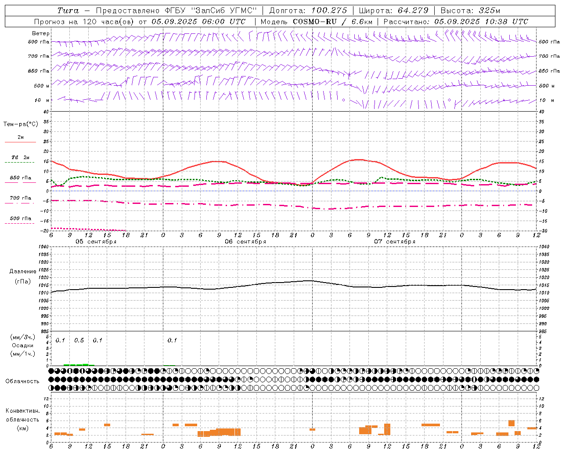The height and width of the screenshot is (450, 562).
Task: Click the "Высота: 325м" header field
Action: [x=470, y=11]
